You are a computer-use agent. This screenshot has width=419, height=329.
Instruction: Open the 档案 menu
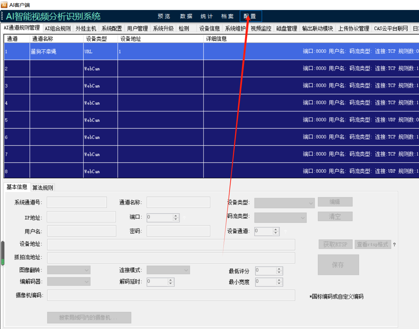(x=227, y=16)
